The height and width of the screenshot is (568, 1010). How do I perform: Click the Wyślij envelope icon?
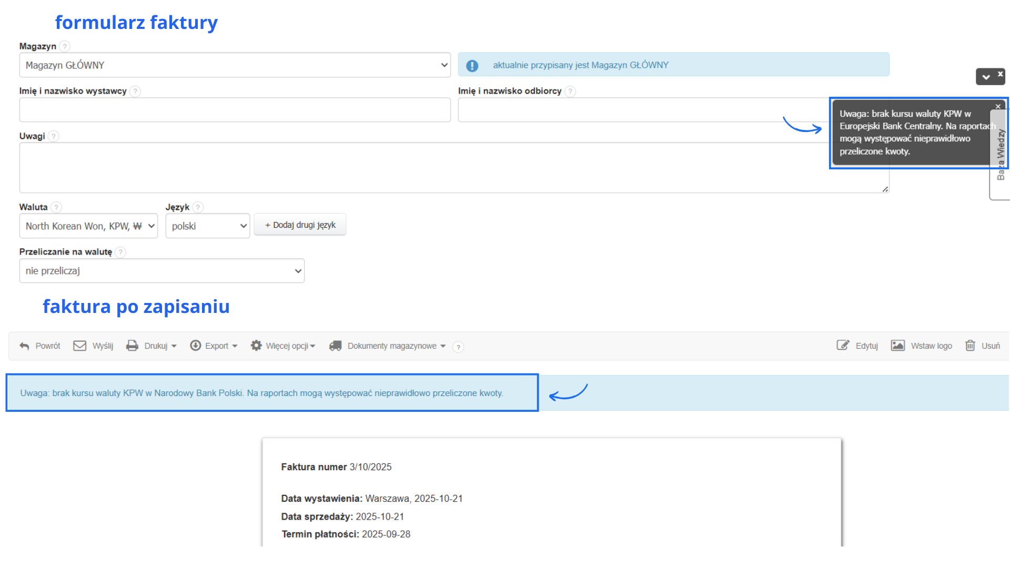79,346
